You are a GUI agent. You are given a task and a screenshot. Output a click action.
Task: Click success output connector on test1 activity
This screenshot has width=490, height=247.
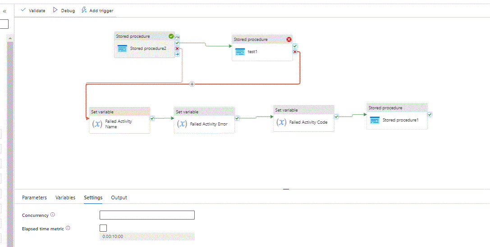(x=295, y=46)
